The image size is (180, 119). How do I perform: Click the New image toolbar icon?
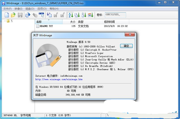[7, 15]
